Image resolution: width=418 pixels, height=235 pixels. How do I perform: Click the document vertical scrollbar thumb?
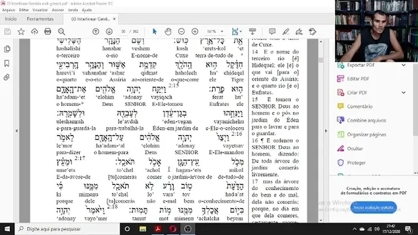(321, 60)
